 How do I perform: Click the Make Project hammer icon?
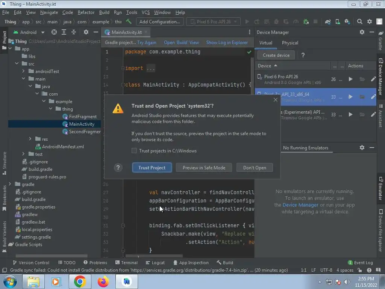pyautogui.click(x=129, y=21)
